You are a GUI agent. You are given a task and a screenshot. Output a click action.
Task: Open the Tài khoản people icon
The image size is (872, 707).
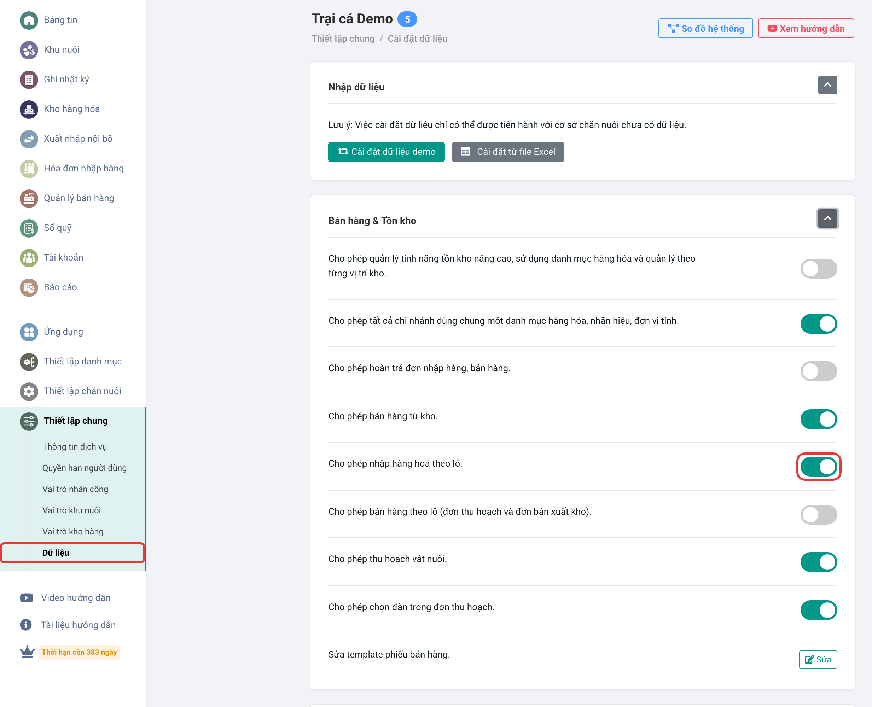tap(29, 258)
